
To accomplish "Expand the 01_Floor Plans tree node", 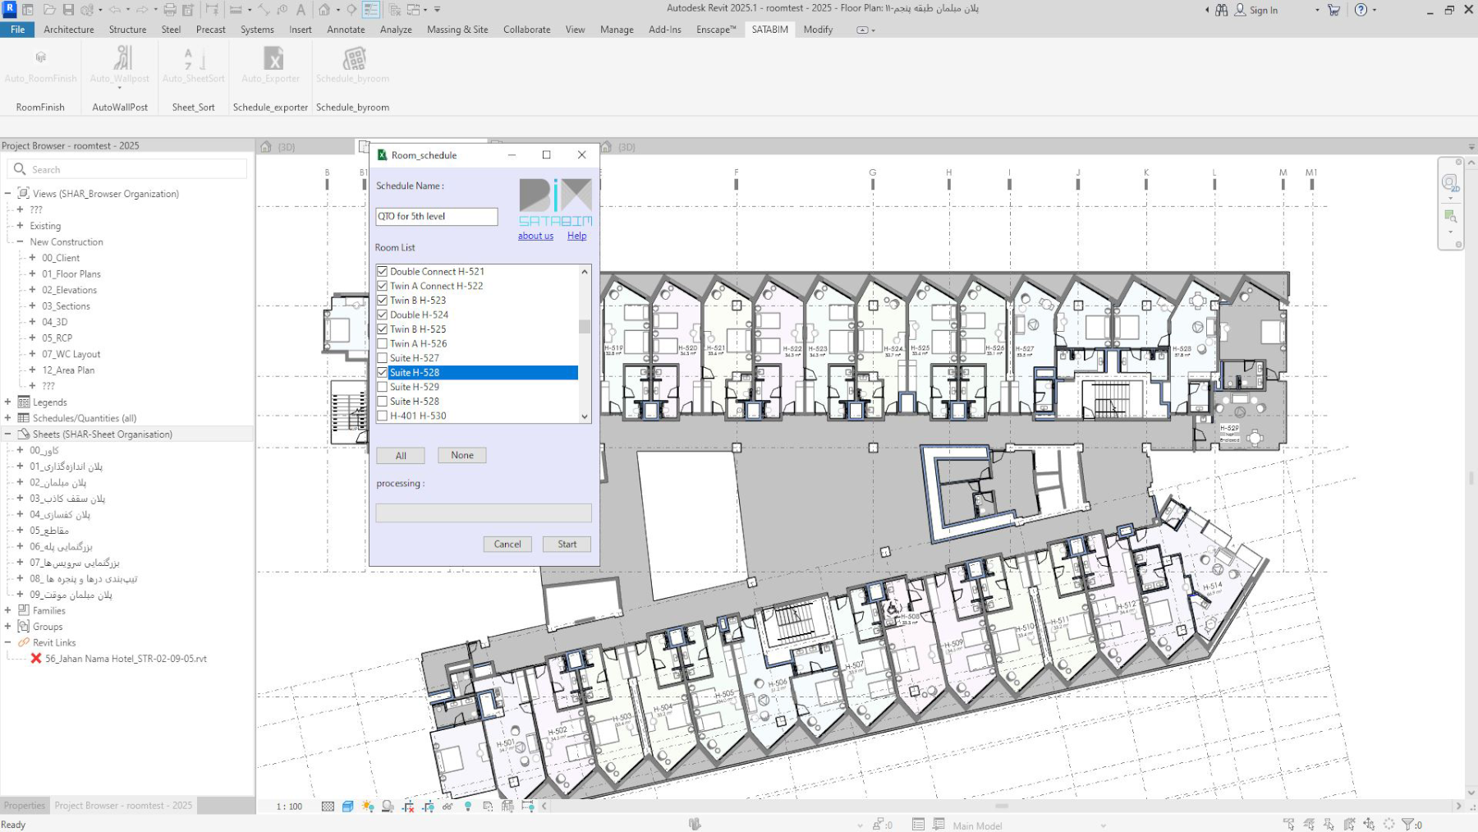I will tap(32, 274).
